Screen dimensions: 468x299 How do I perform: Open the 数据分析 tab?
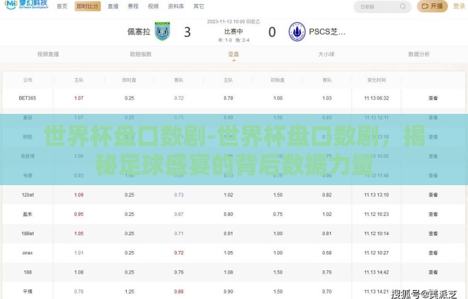click(419, 54)
